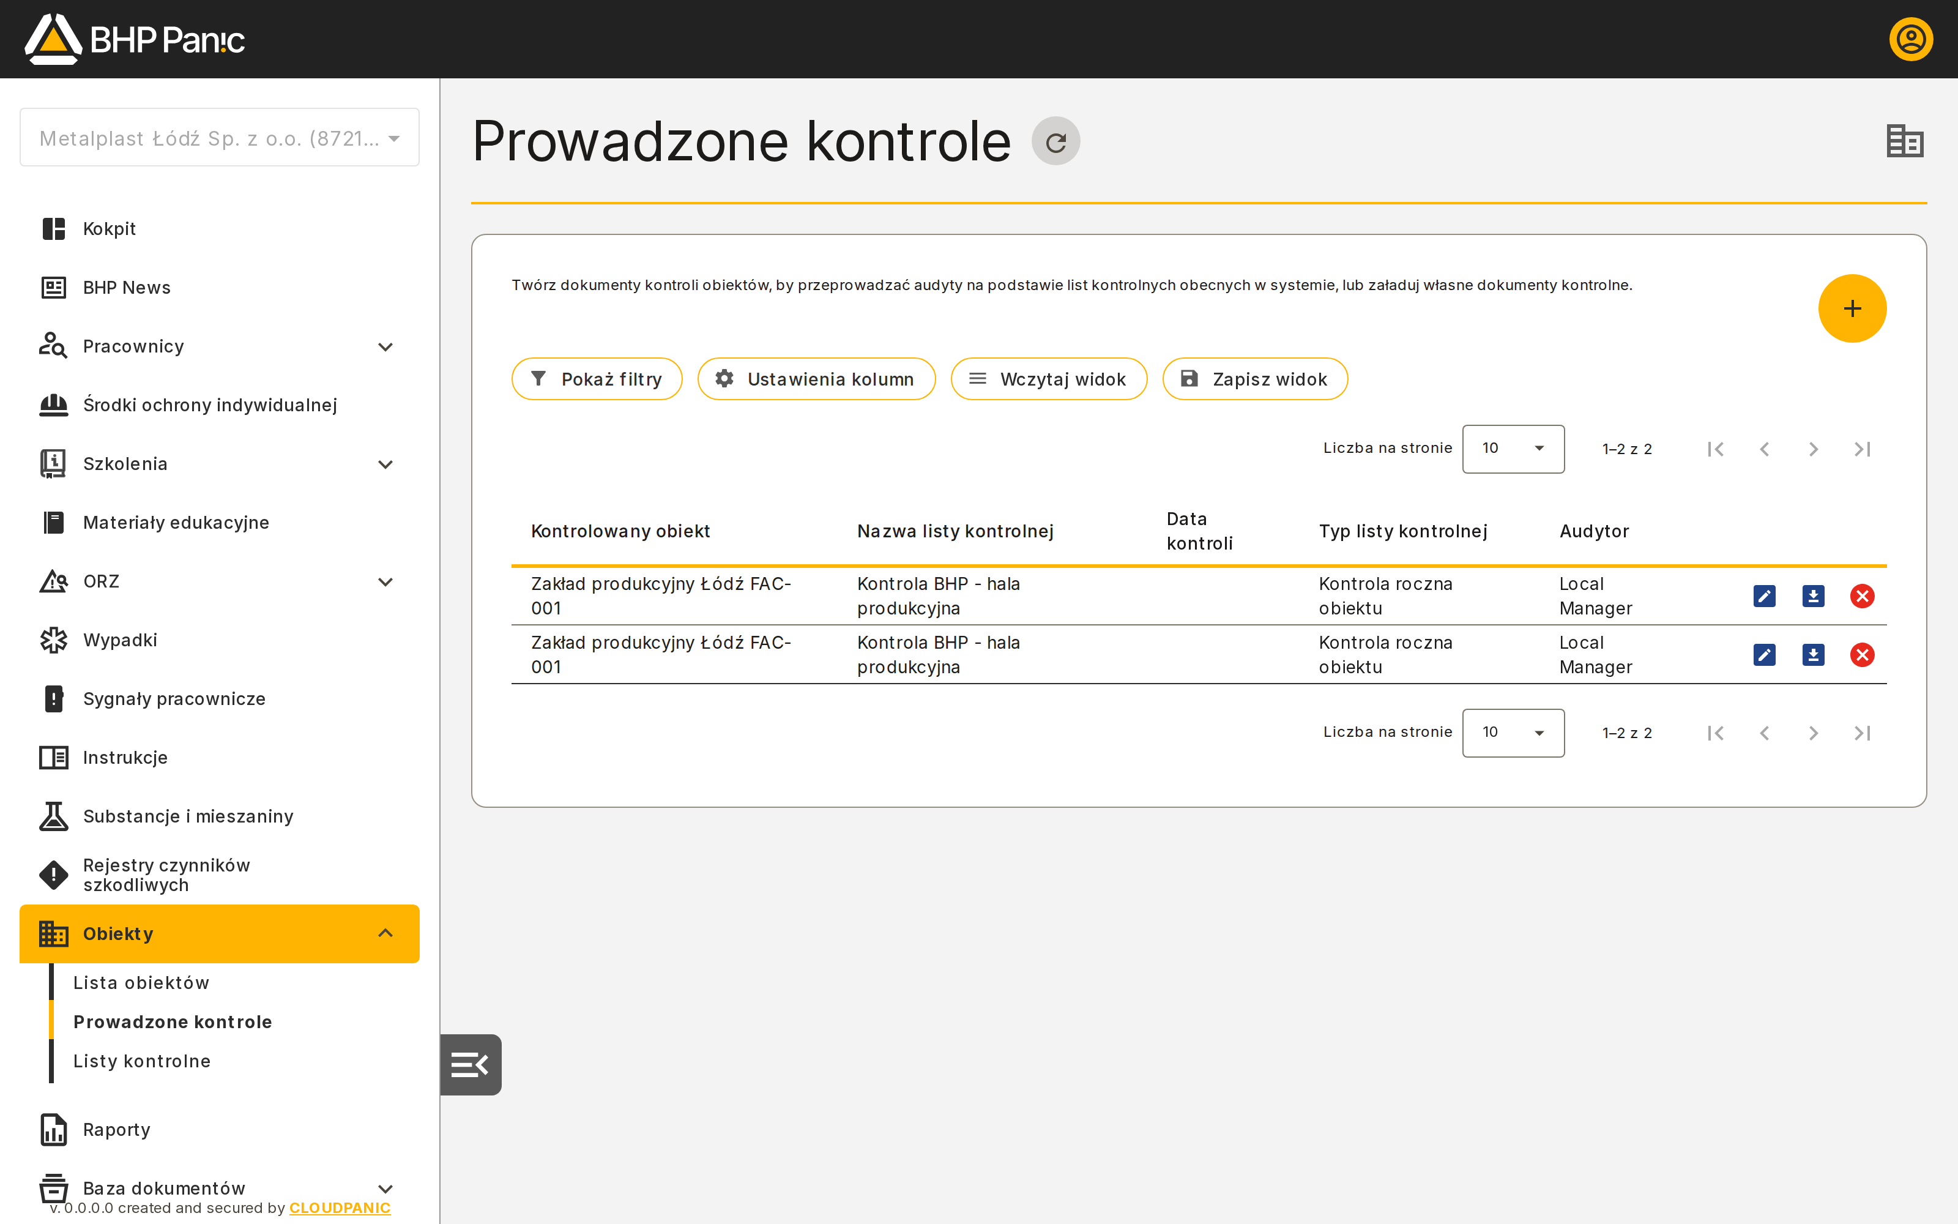This screenshot has width=1958, height=1224.
Task: Open the company selector Metalplast Łódź dropdown
Action: click(219, 138)
